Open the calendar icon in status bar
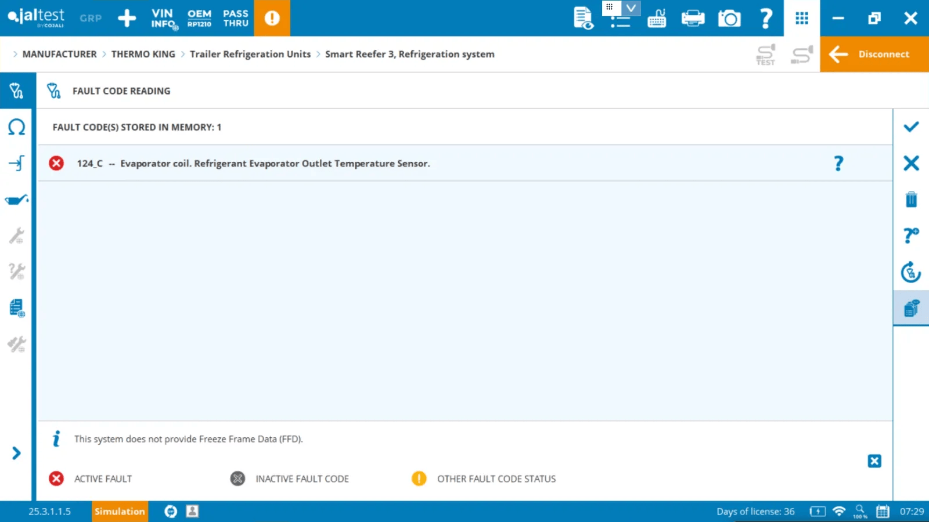Screen dimensions: 929x522 tap(883, 511)
